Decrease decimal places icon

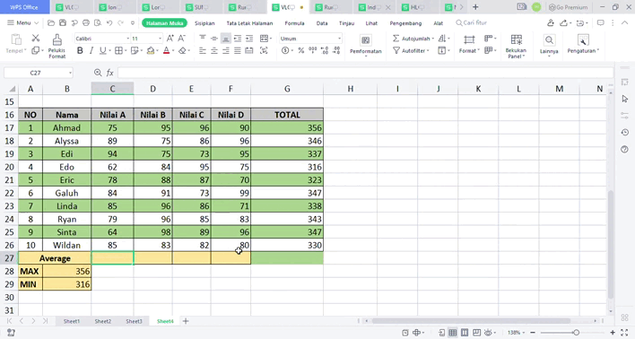pos(336,50)
